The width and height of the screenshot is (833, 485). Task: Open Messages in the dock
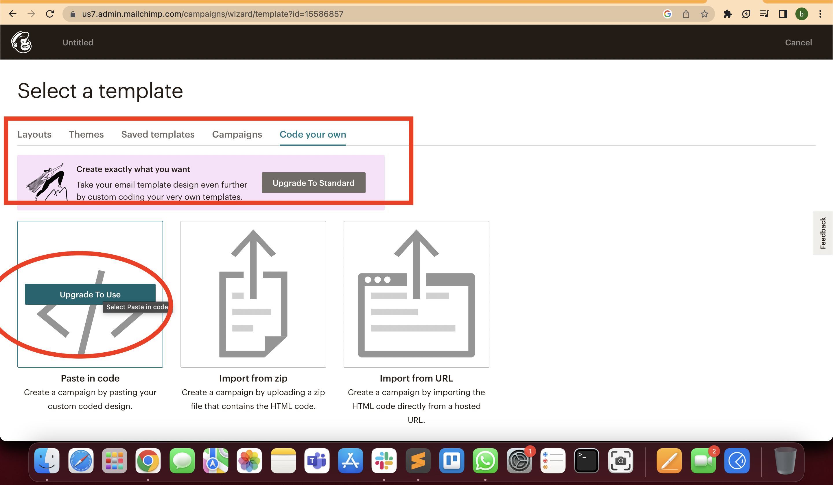click(x=182, y=460)
